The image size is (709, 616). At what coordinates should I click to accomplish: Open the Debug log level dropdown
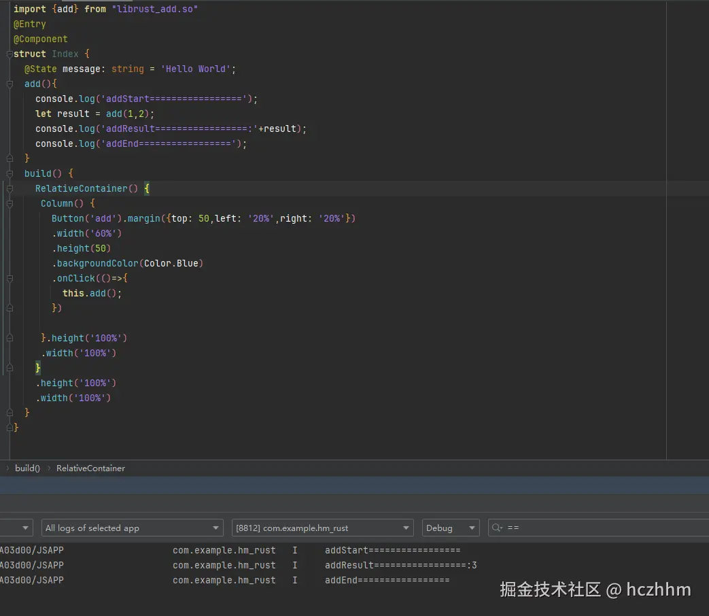coord(451,528)
